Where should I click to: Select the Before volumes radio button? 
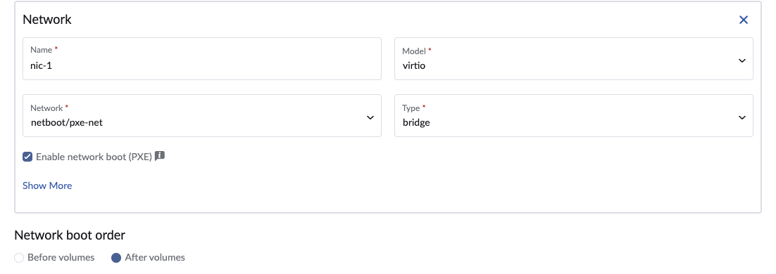(19, 258)
